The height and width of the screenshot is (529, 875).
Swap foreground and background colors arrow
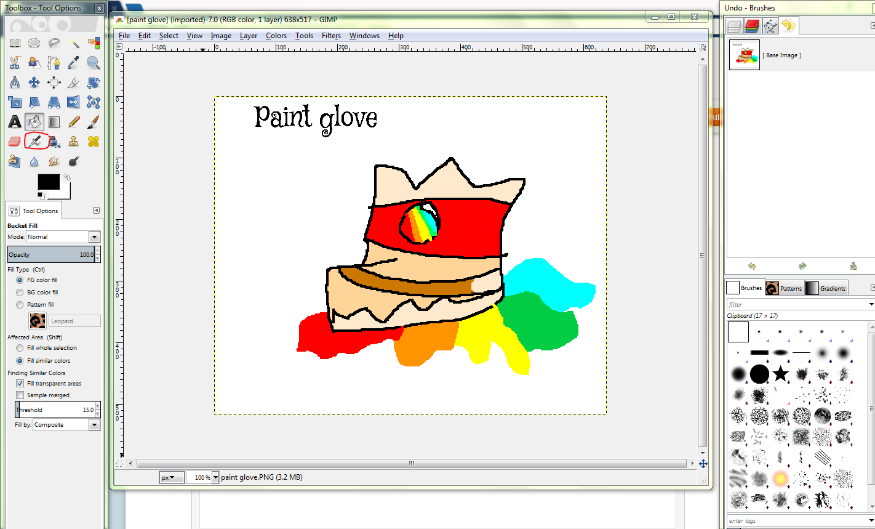[66, 177]
